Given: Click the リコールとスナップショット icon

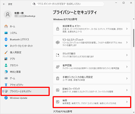Looking at the screenshot, I should point(58,42).
